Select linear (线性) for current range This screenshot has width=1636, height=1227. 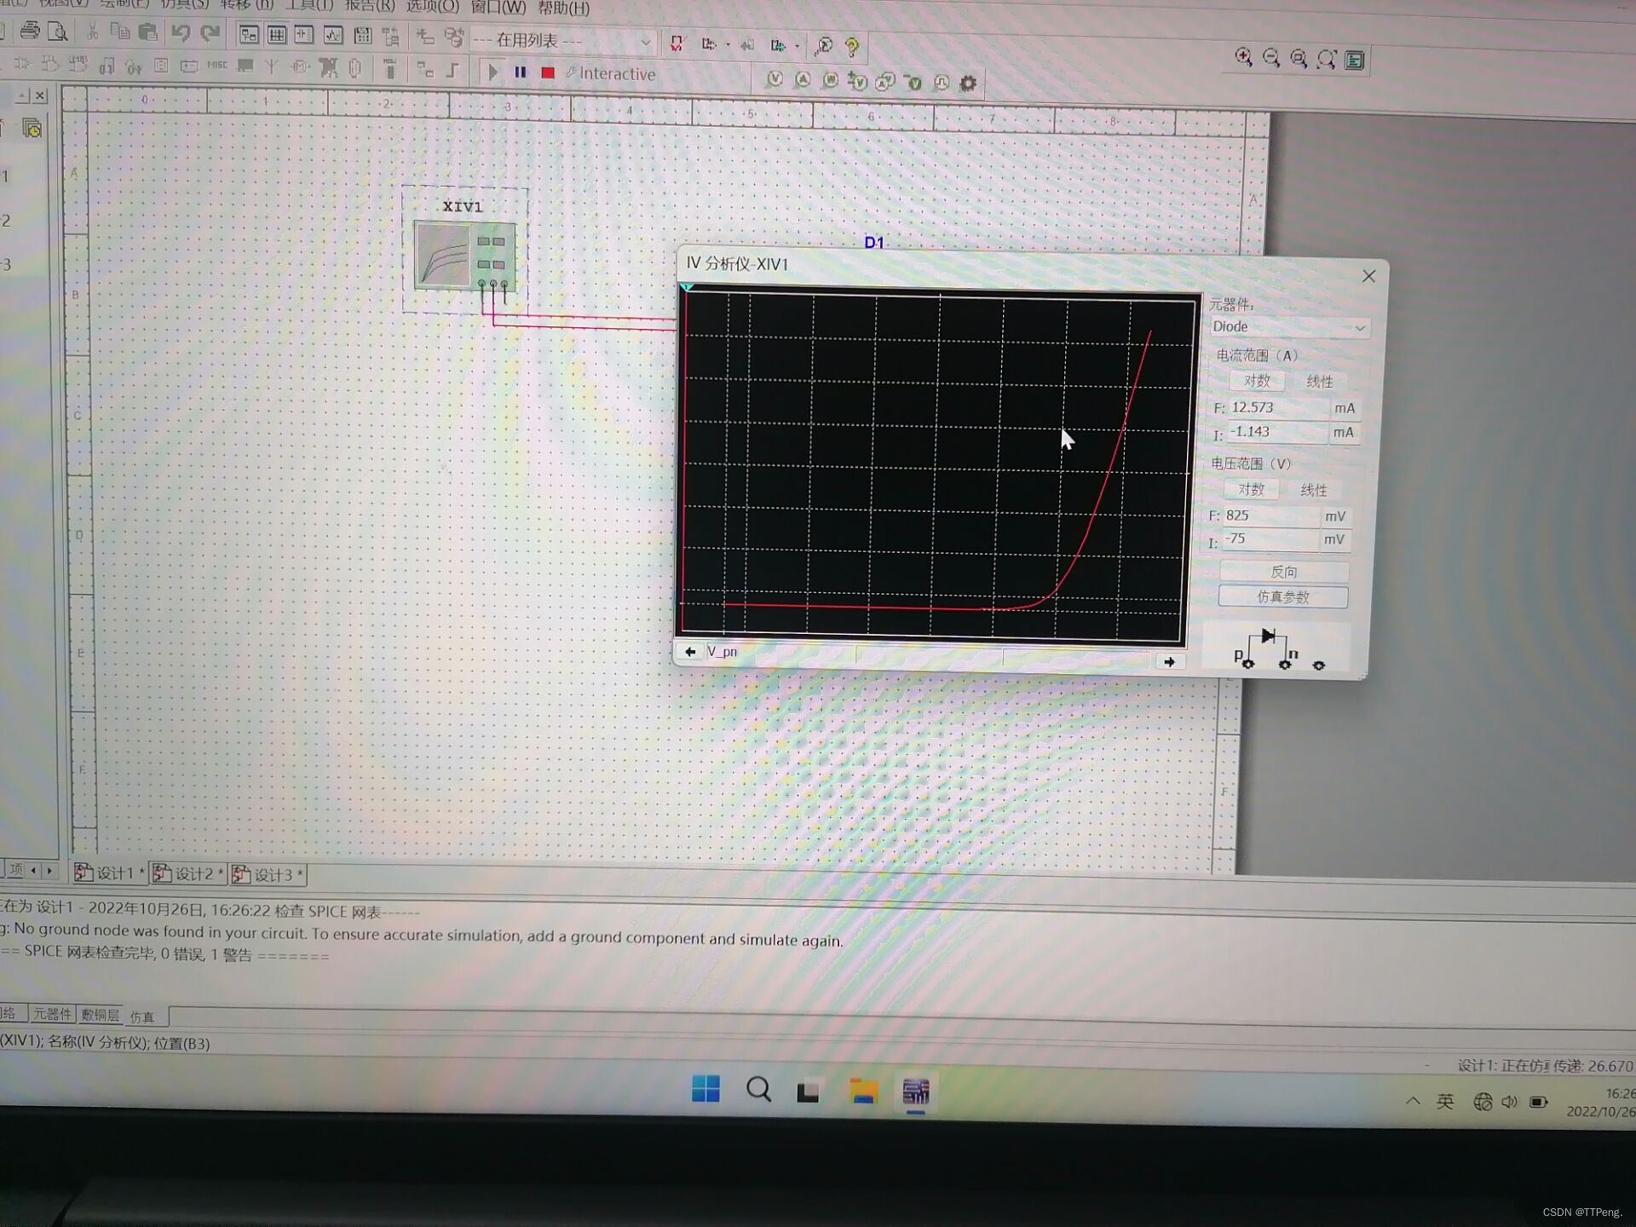click(1320, 382)
